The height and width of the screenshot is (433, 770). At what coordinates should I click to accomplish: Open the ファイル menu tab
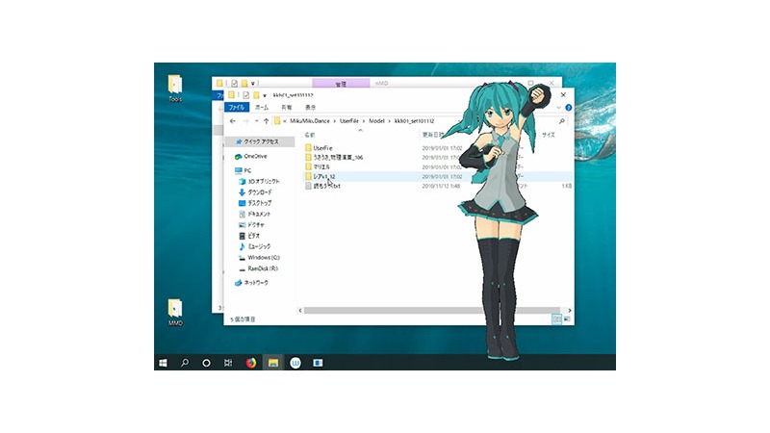tap(236, 108)
